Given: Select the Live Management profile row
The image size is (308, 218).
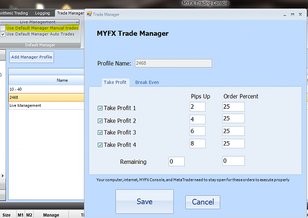Looking at the screenshot, I should [x=46, y=106].
